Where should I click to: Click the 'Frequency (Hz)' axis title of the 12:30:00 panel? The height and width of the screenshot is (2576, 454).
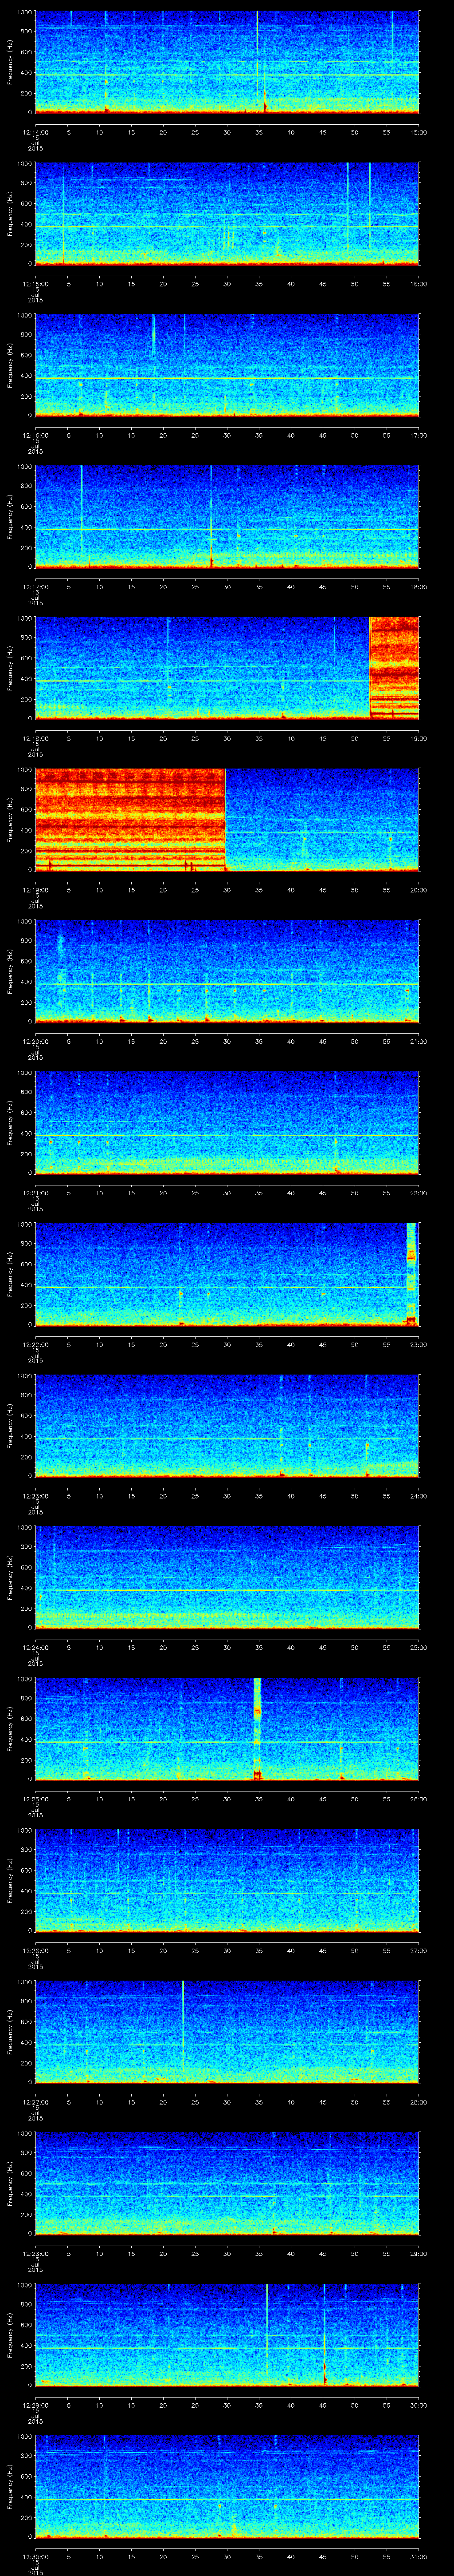[10, 2487]
